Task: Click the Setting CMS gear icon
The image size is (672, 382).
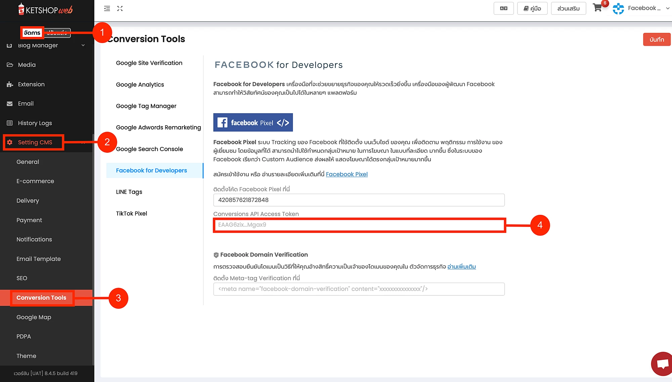Action: pyautogui.click(x=10, y=142)
